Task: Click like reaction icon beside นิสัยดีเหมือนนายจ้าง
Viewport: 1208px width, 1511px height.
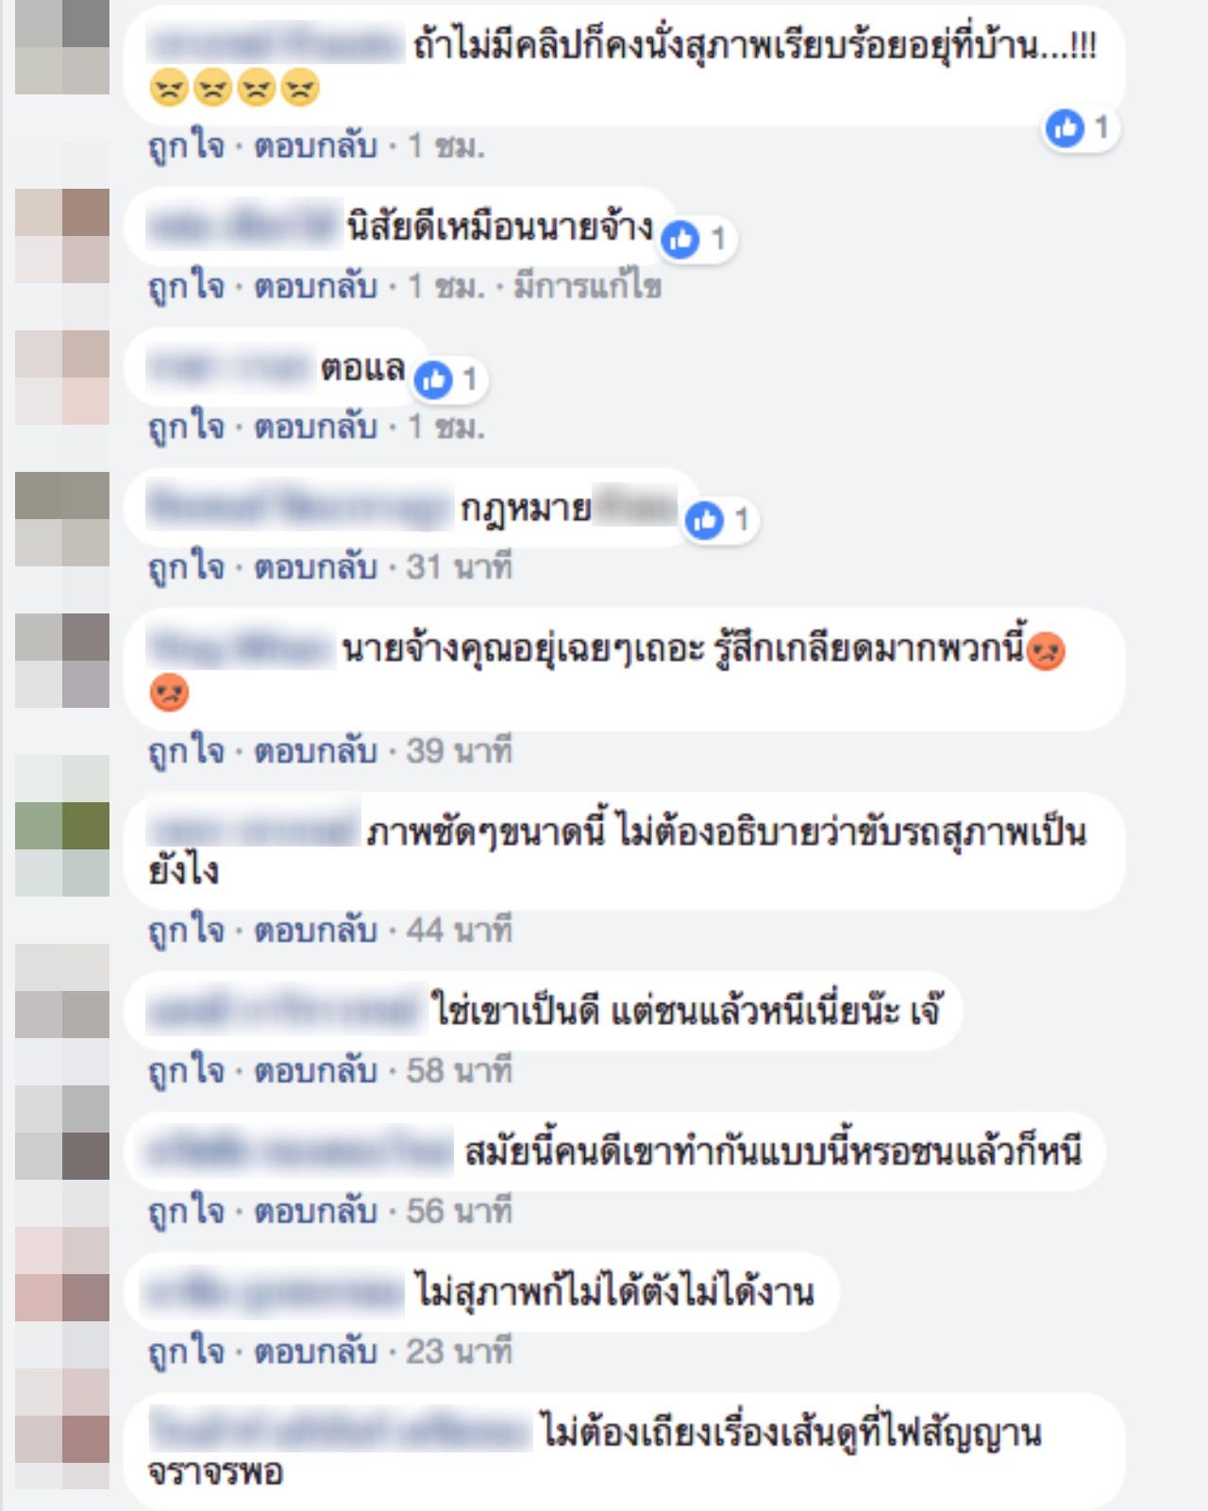Action: [680, 240]
